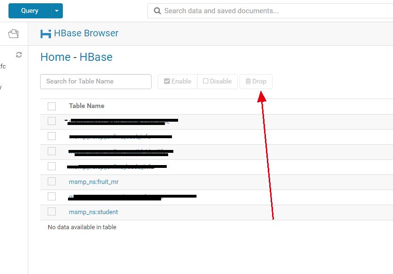Click the Disable tables button
The height and width of the screenshot is (274, 393).
tap(217, 81)
